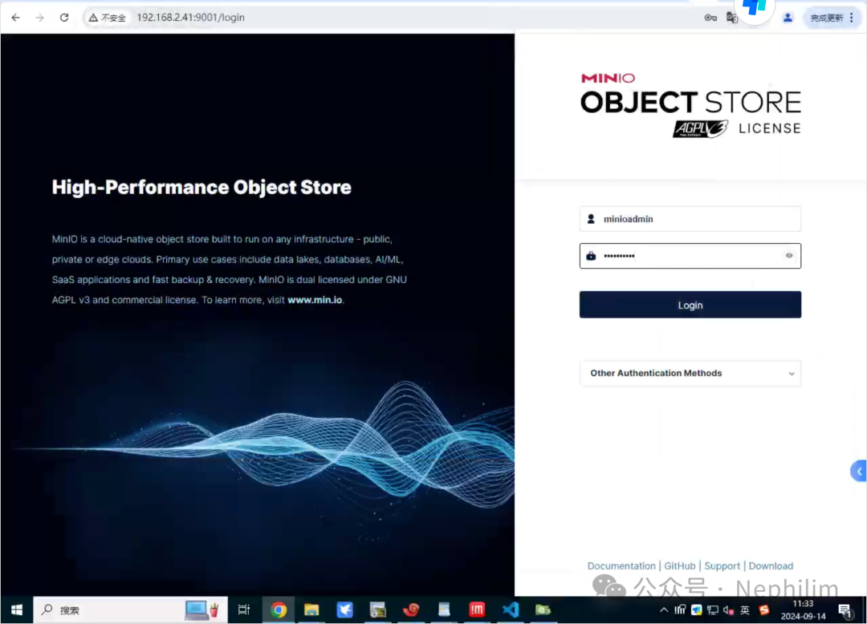Reload the MinIO login page
867x624 pixels.
click(x=64, y=18)
